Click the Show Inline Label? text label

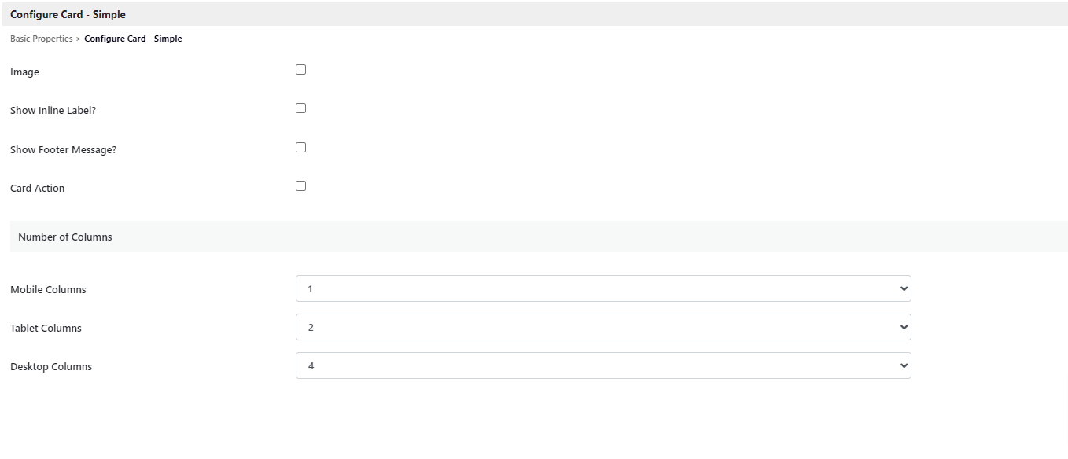point(53,111)
